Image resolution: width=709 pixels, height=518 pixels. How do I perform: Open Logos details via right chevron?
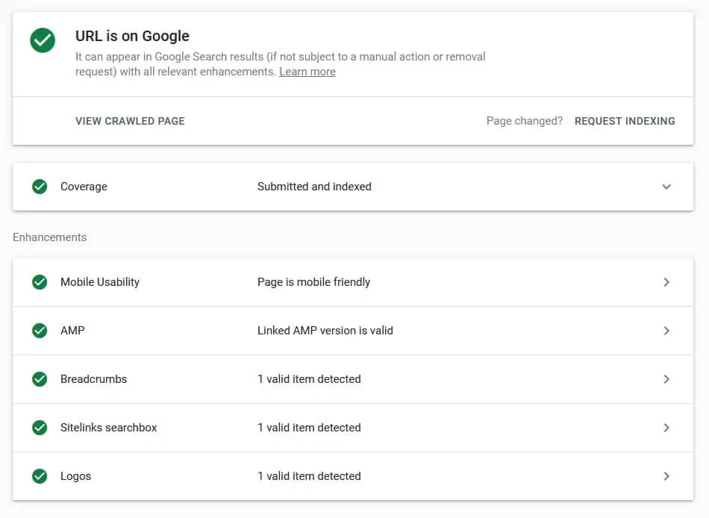666,476
